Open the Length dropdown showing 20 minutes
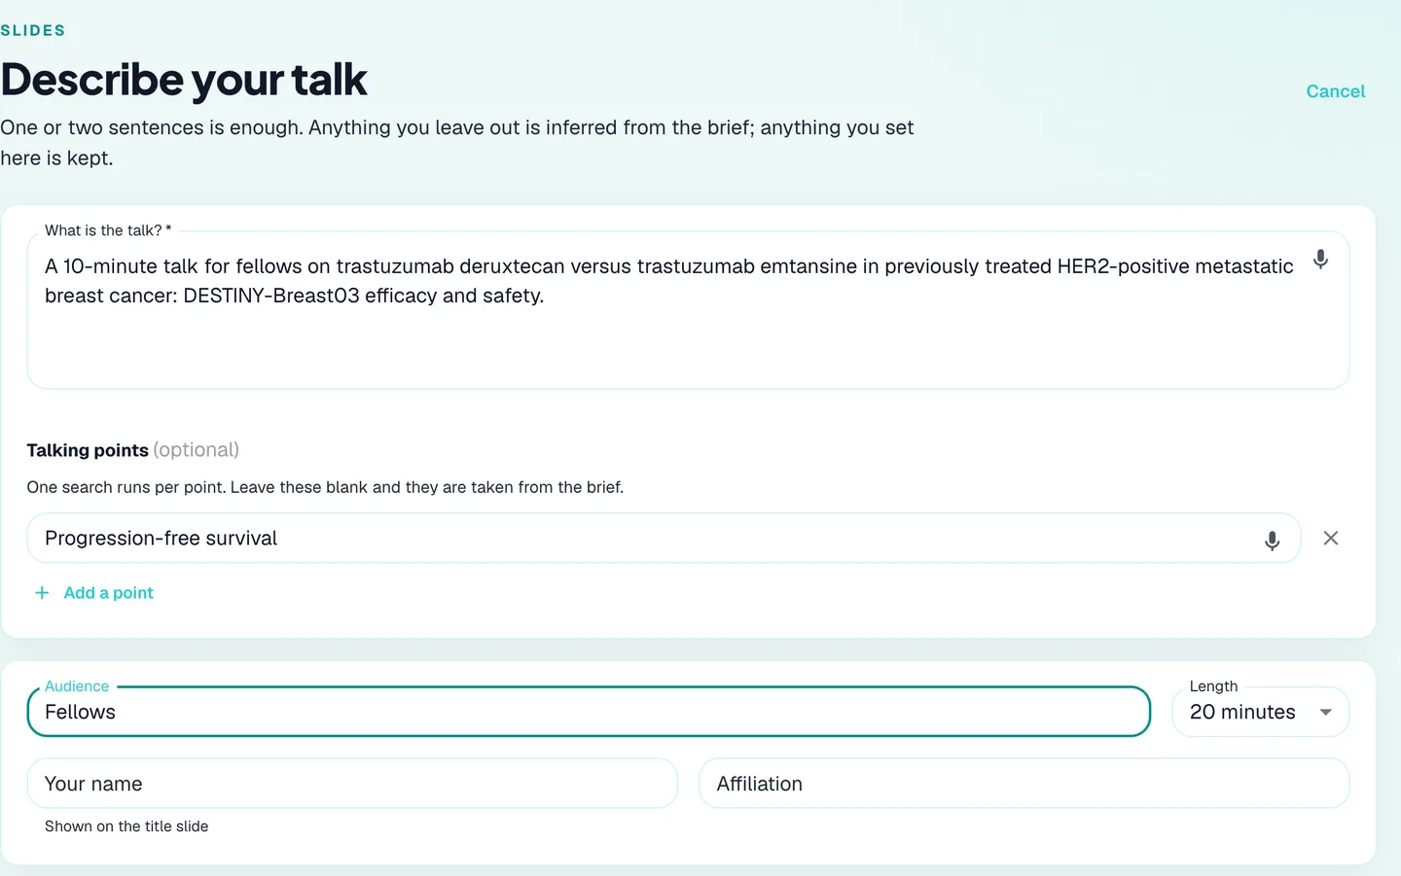Image resolution: width=1401 pixels, height=876 pixels. pyautogui.click(x=1260, y=712)
